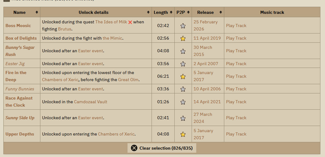Open 5 January 2017 date in Fire in the Deep row
The height and width of the screenshot is (157, 325).
[x=203, y=76]
